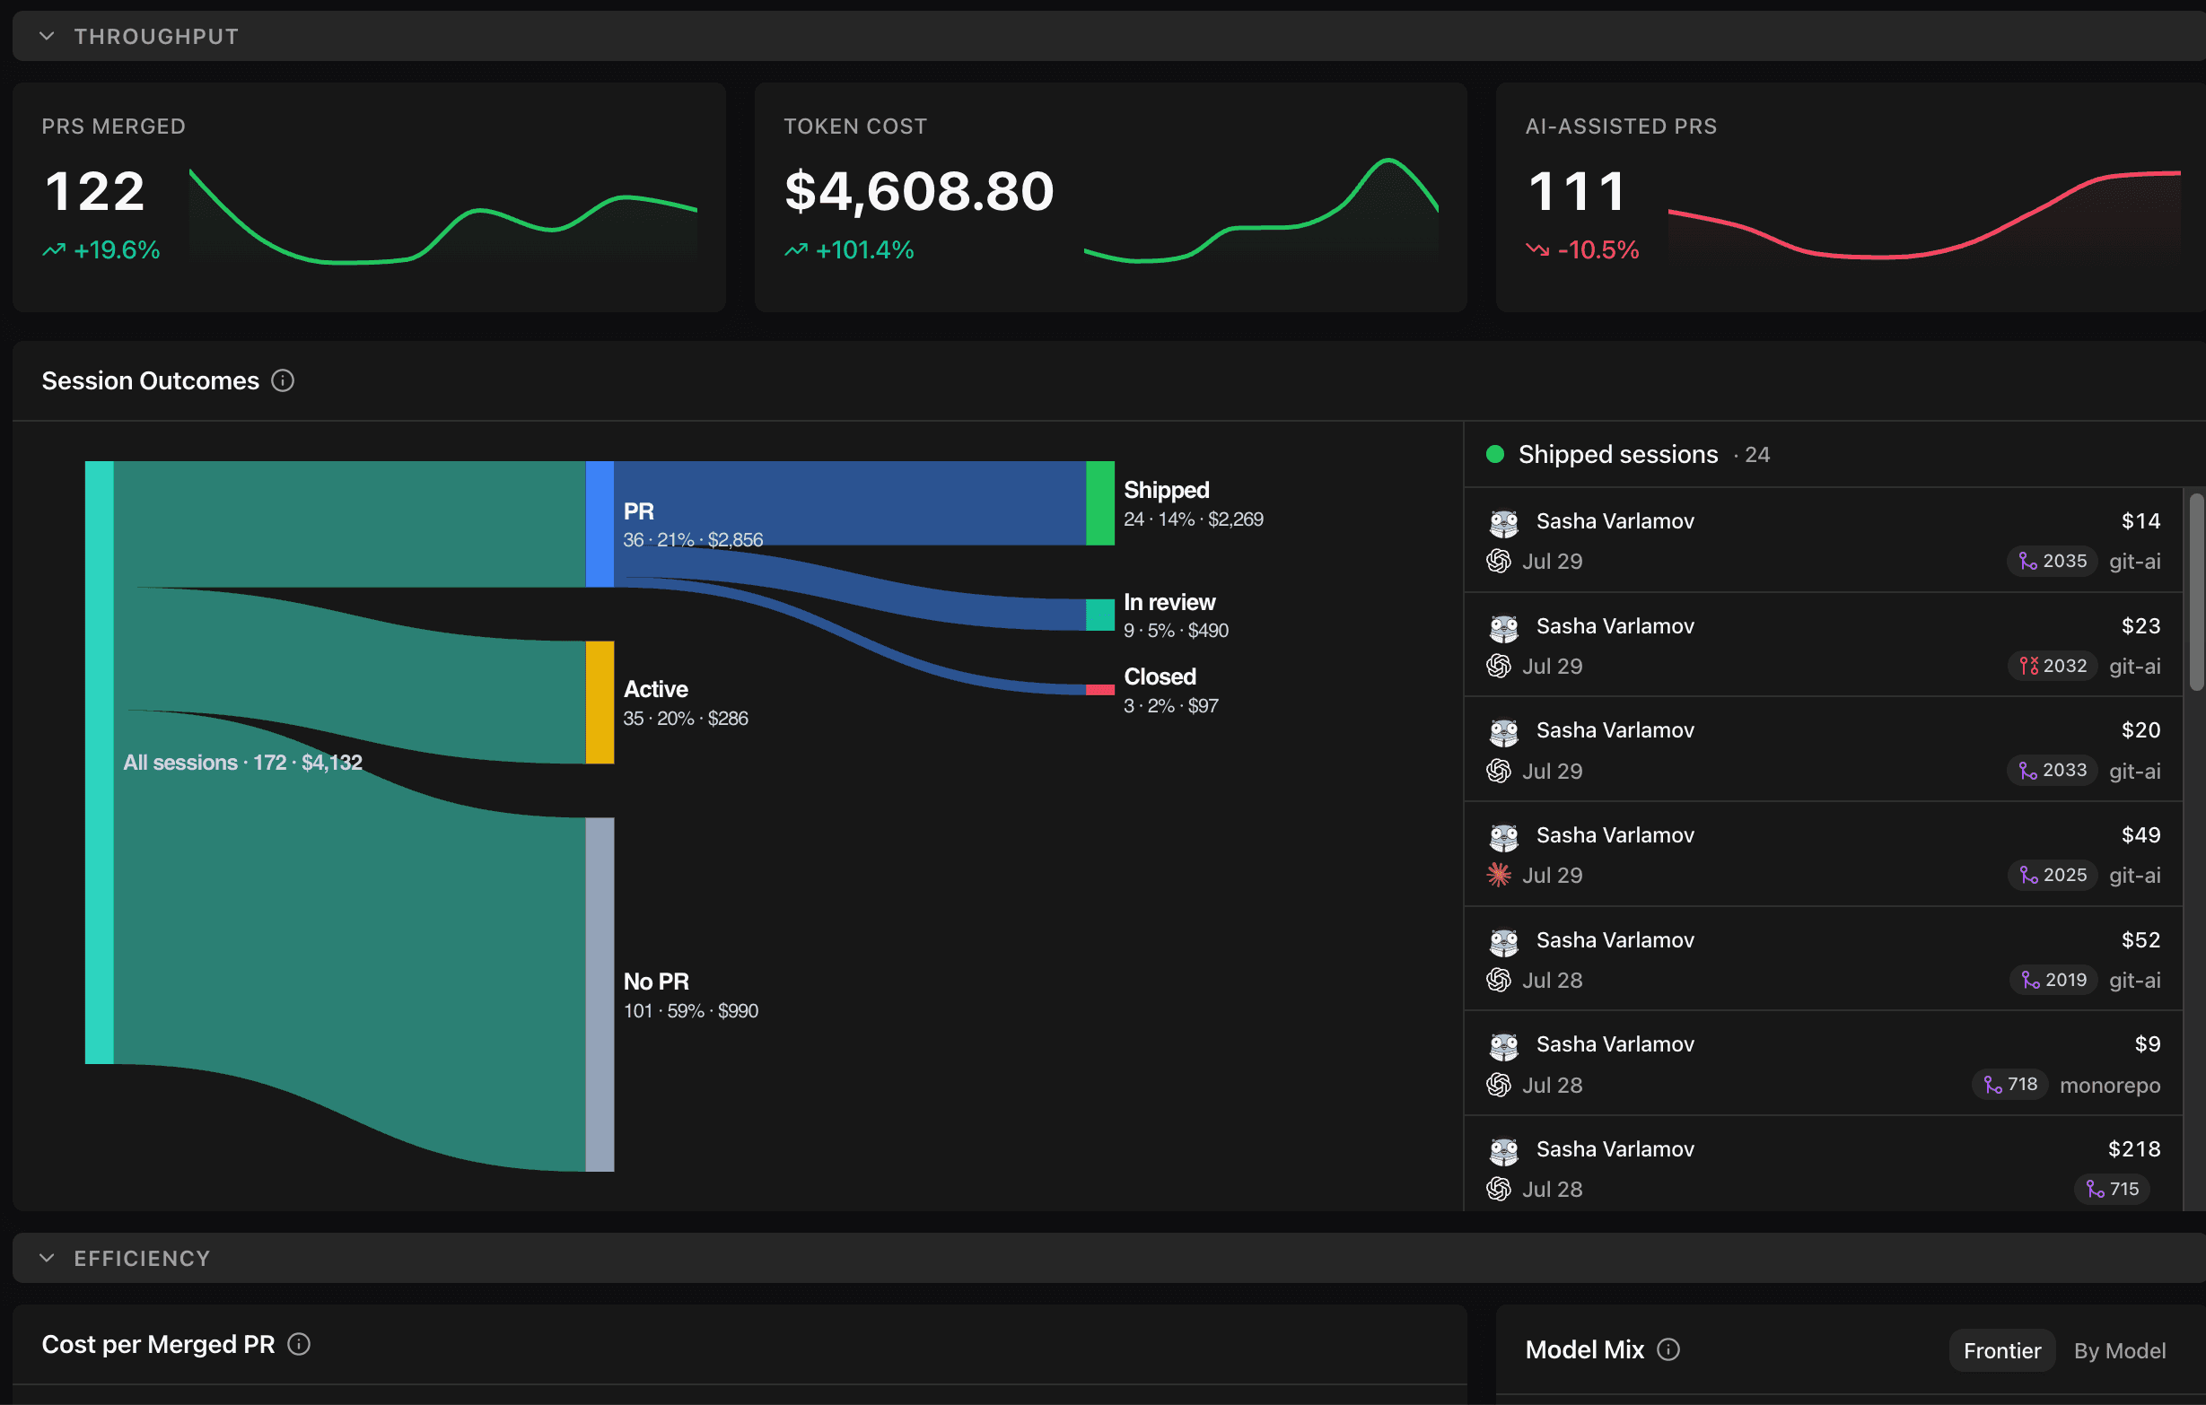Screen dimensions: 2206x1405
Task: Open PR badge 2019
Action: pos(2053,980)
